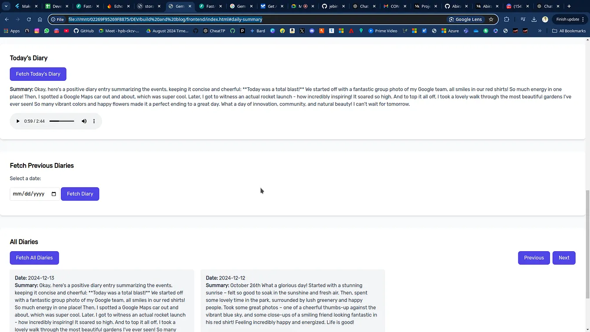Open Prime Video bookmark
The height and width of the screenshot is (332, 590).
[x=383, y=31]
